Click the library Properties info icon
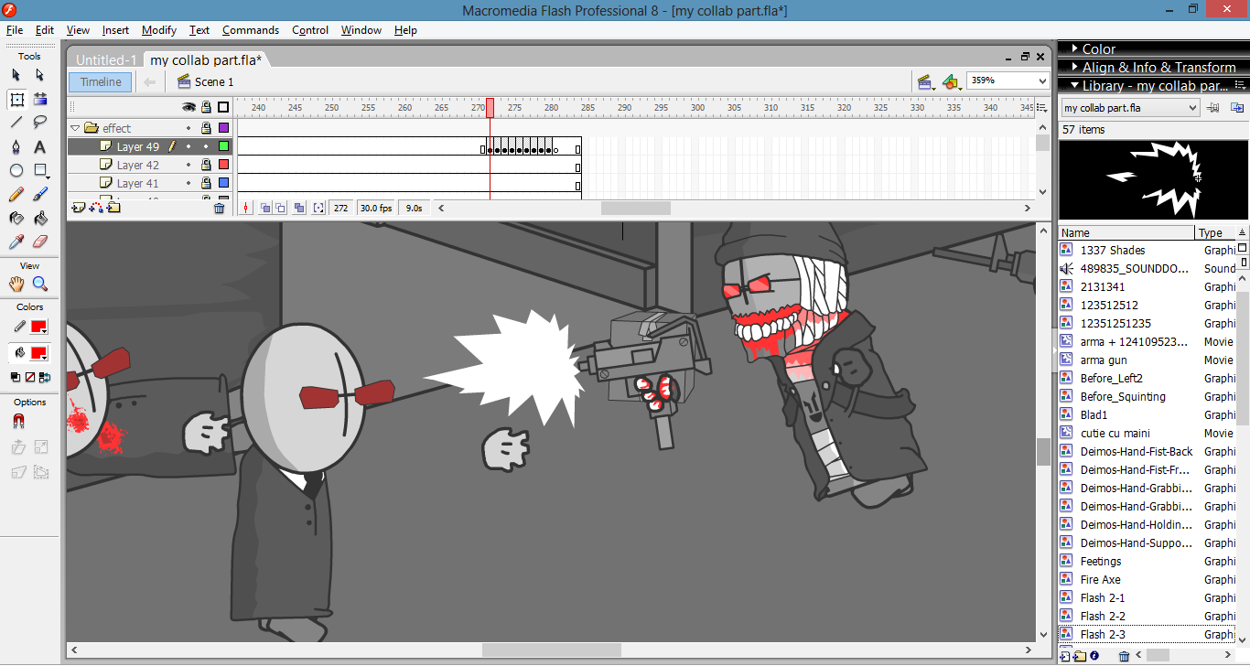Image resolution: width=1250 pixels, height=666 pixels. tap(1095, 656)
